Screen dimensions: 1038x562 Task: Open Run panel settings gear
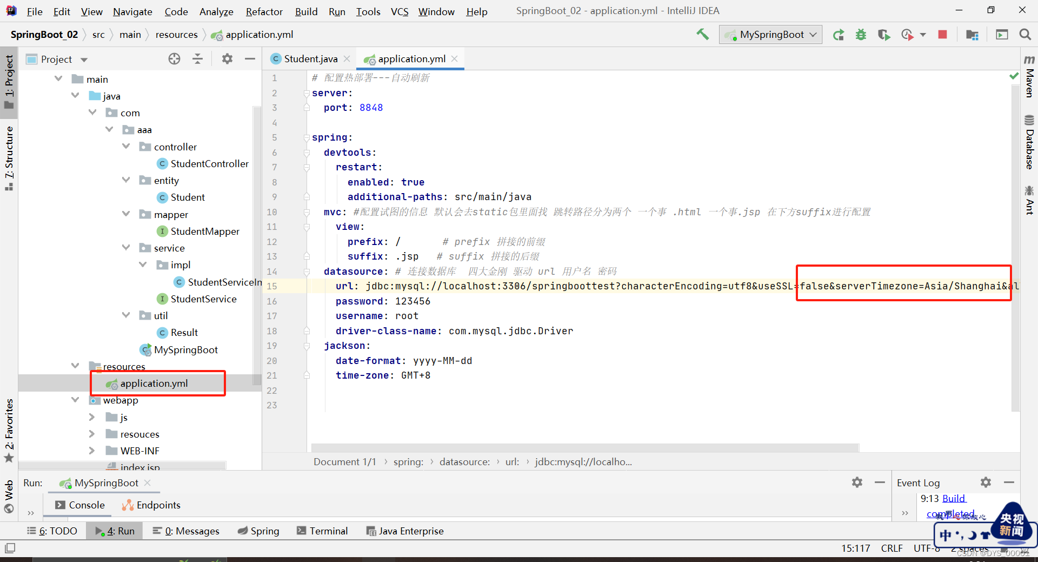coord(857,482)
